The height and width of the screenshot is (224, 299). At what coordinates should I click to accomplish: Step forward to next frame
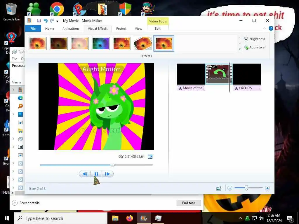(107, 174)
